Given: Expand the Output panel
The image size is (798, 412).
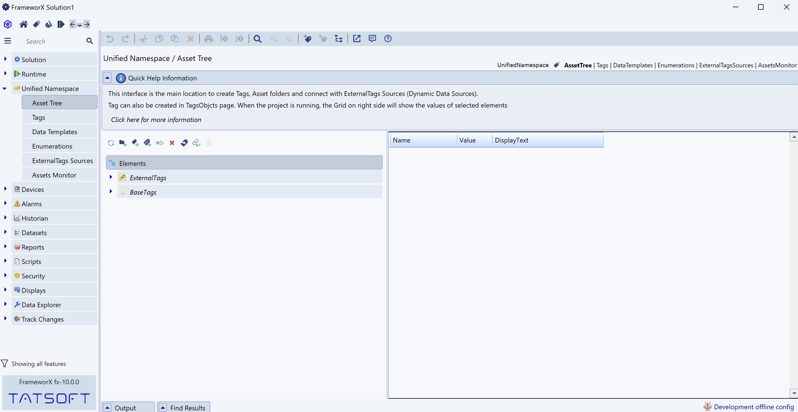Looking at the screenshot, I should 107,408.
